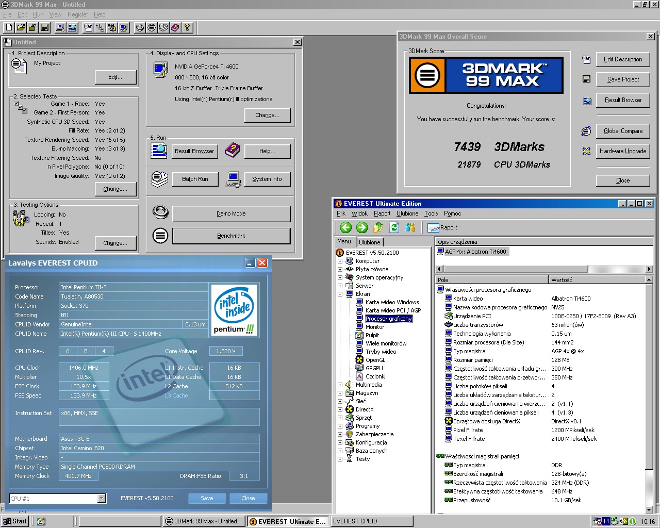Select Monitor in the EVEREST tree

[x=375, y=327]
